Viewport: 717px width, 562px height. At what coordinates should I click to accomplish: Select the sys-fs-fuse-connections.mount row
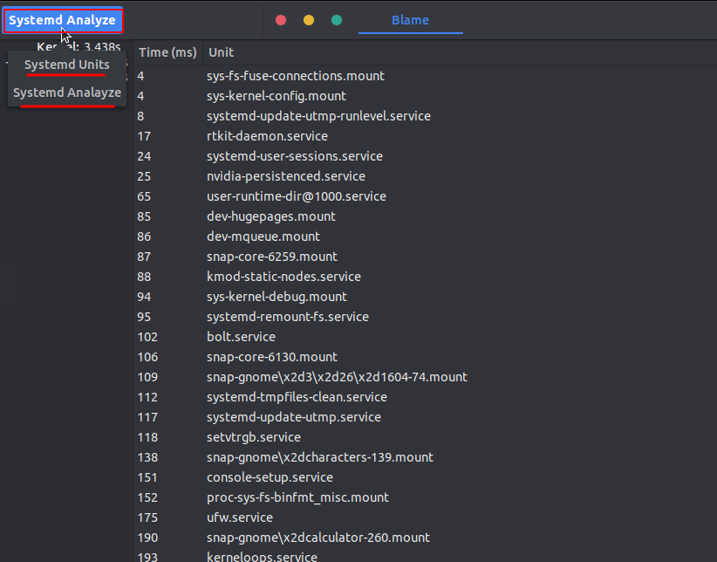pos(426,76)
